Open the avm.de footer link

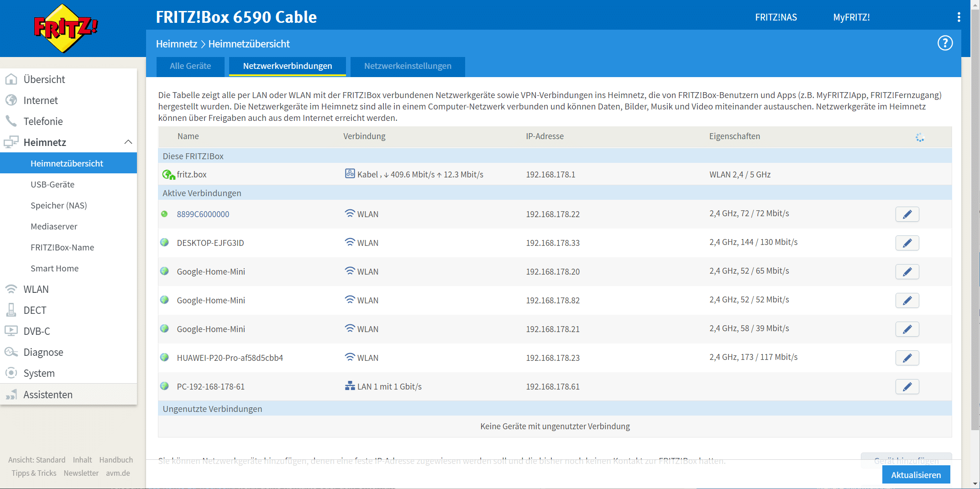[x=118, y=473]
